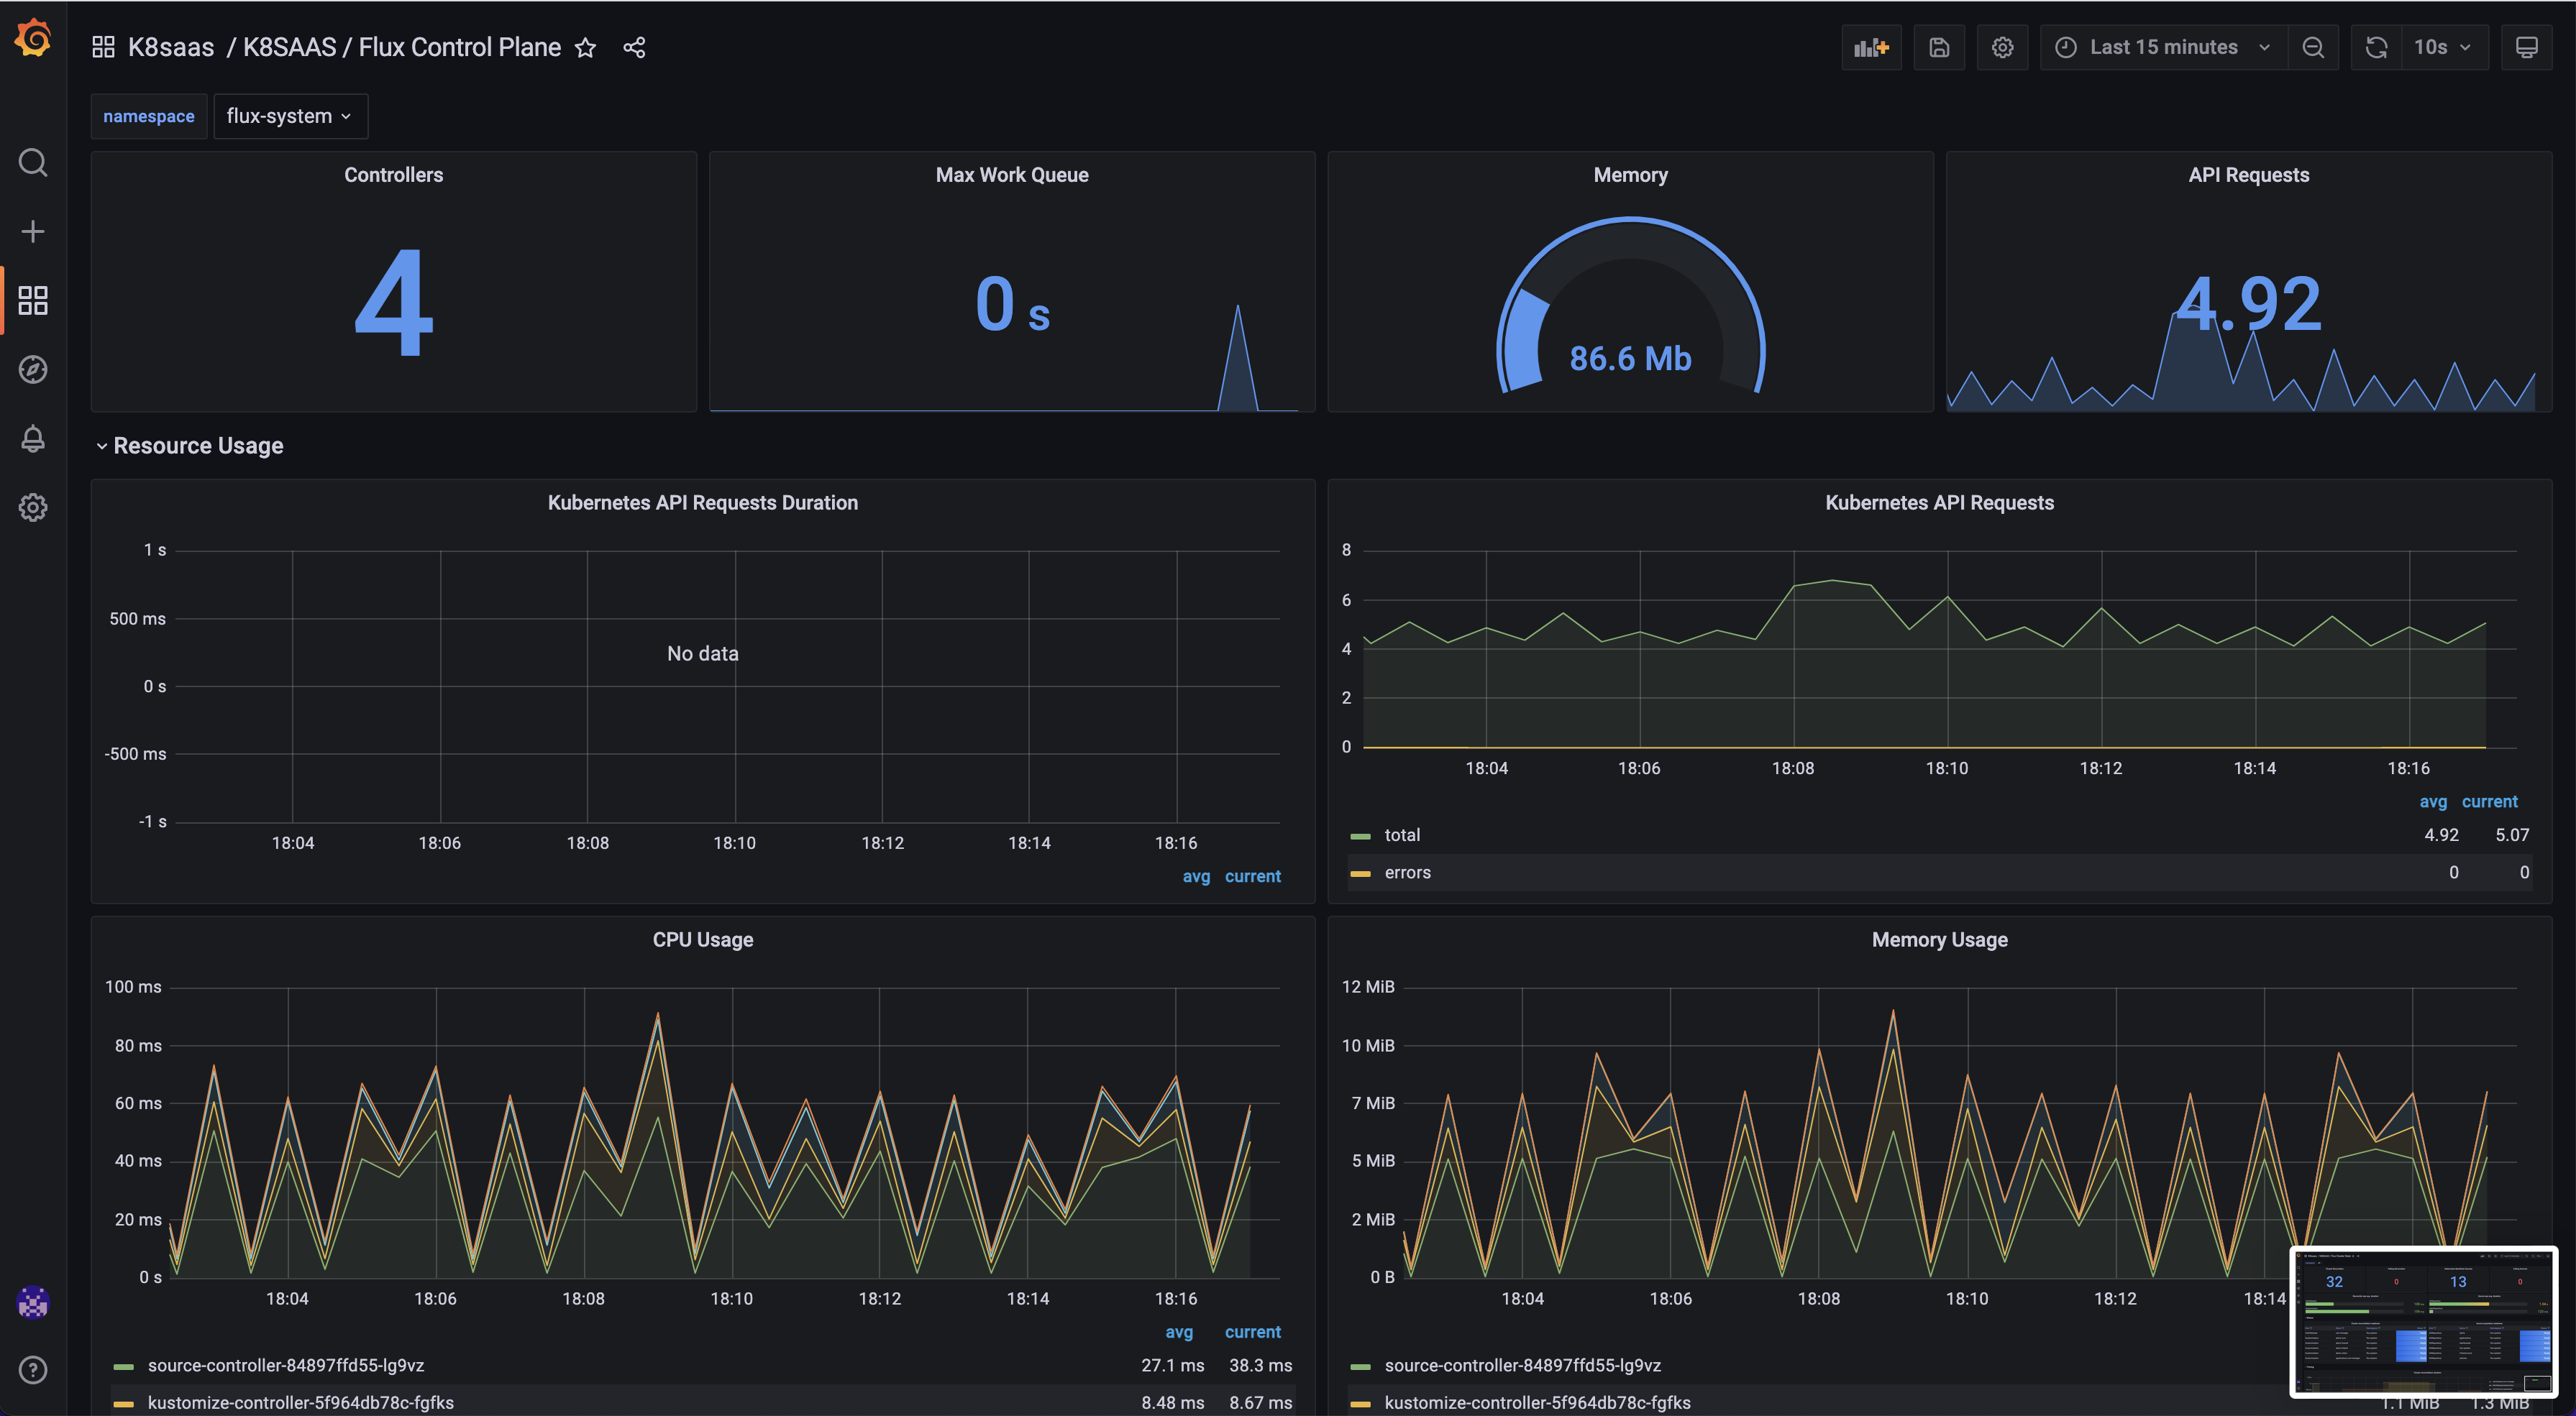The width and height of the screenshot is (2576, 1416).
Task: Toggle kustomize-controller series in Memory Usage legend
Action: coord(1537,1402)
